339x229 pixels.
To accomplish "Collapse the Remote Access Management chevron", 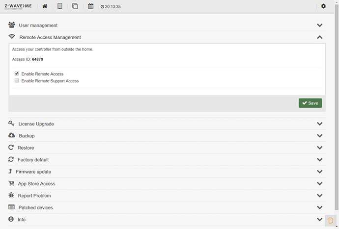I will tap(319, 37).
